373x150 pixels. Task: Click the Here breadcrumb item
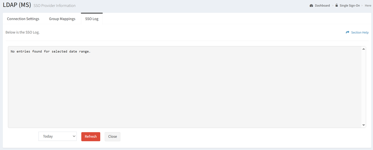[x=368, y=5]
